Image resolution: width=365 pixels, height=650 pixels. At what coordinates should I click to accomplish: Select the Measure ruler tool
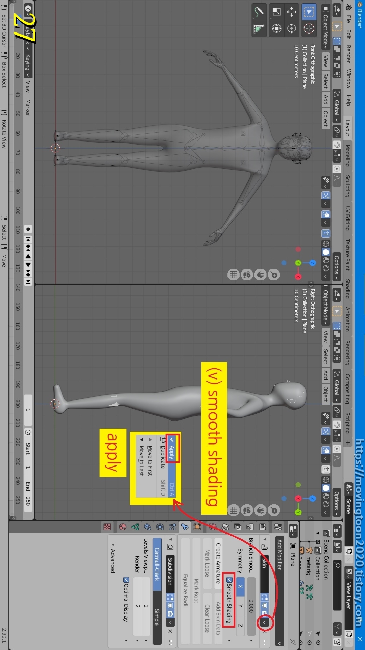pos(259,28)
